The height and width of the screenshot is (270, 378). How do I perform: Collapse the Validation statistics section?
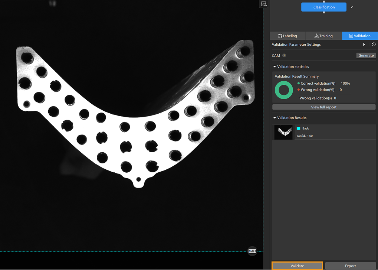point(275,66)
